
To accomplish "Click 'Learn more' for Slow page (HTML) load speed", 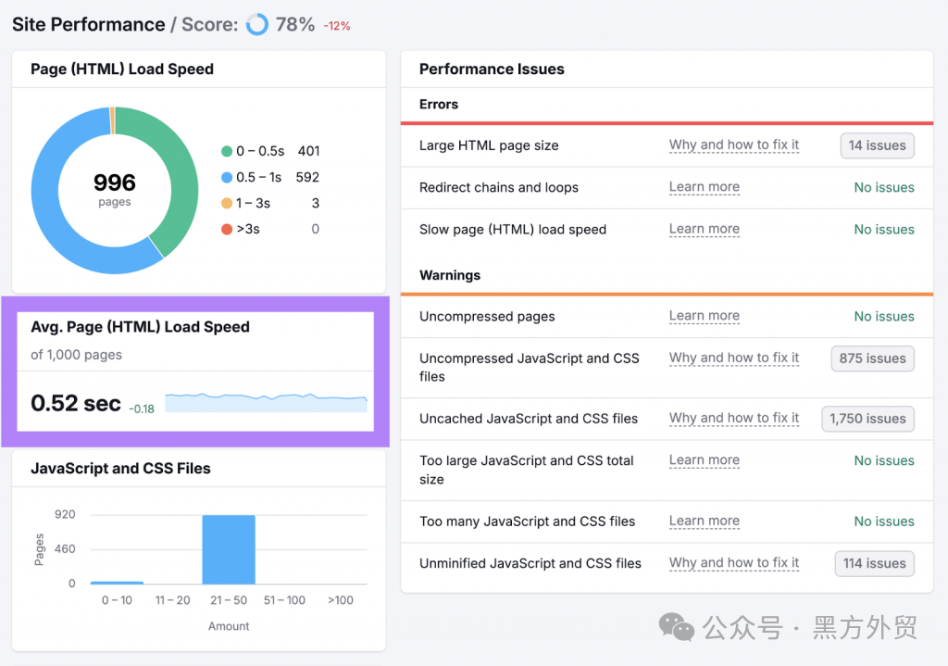I will tap(705, 230).
